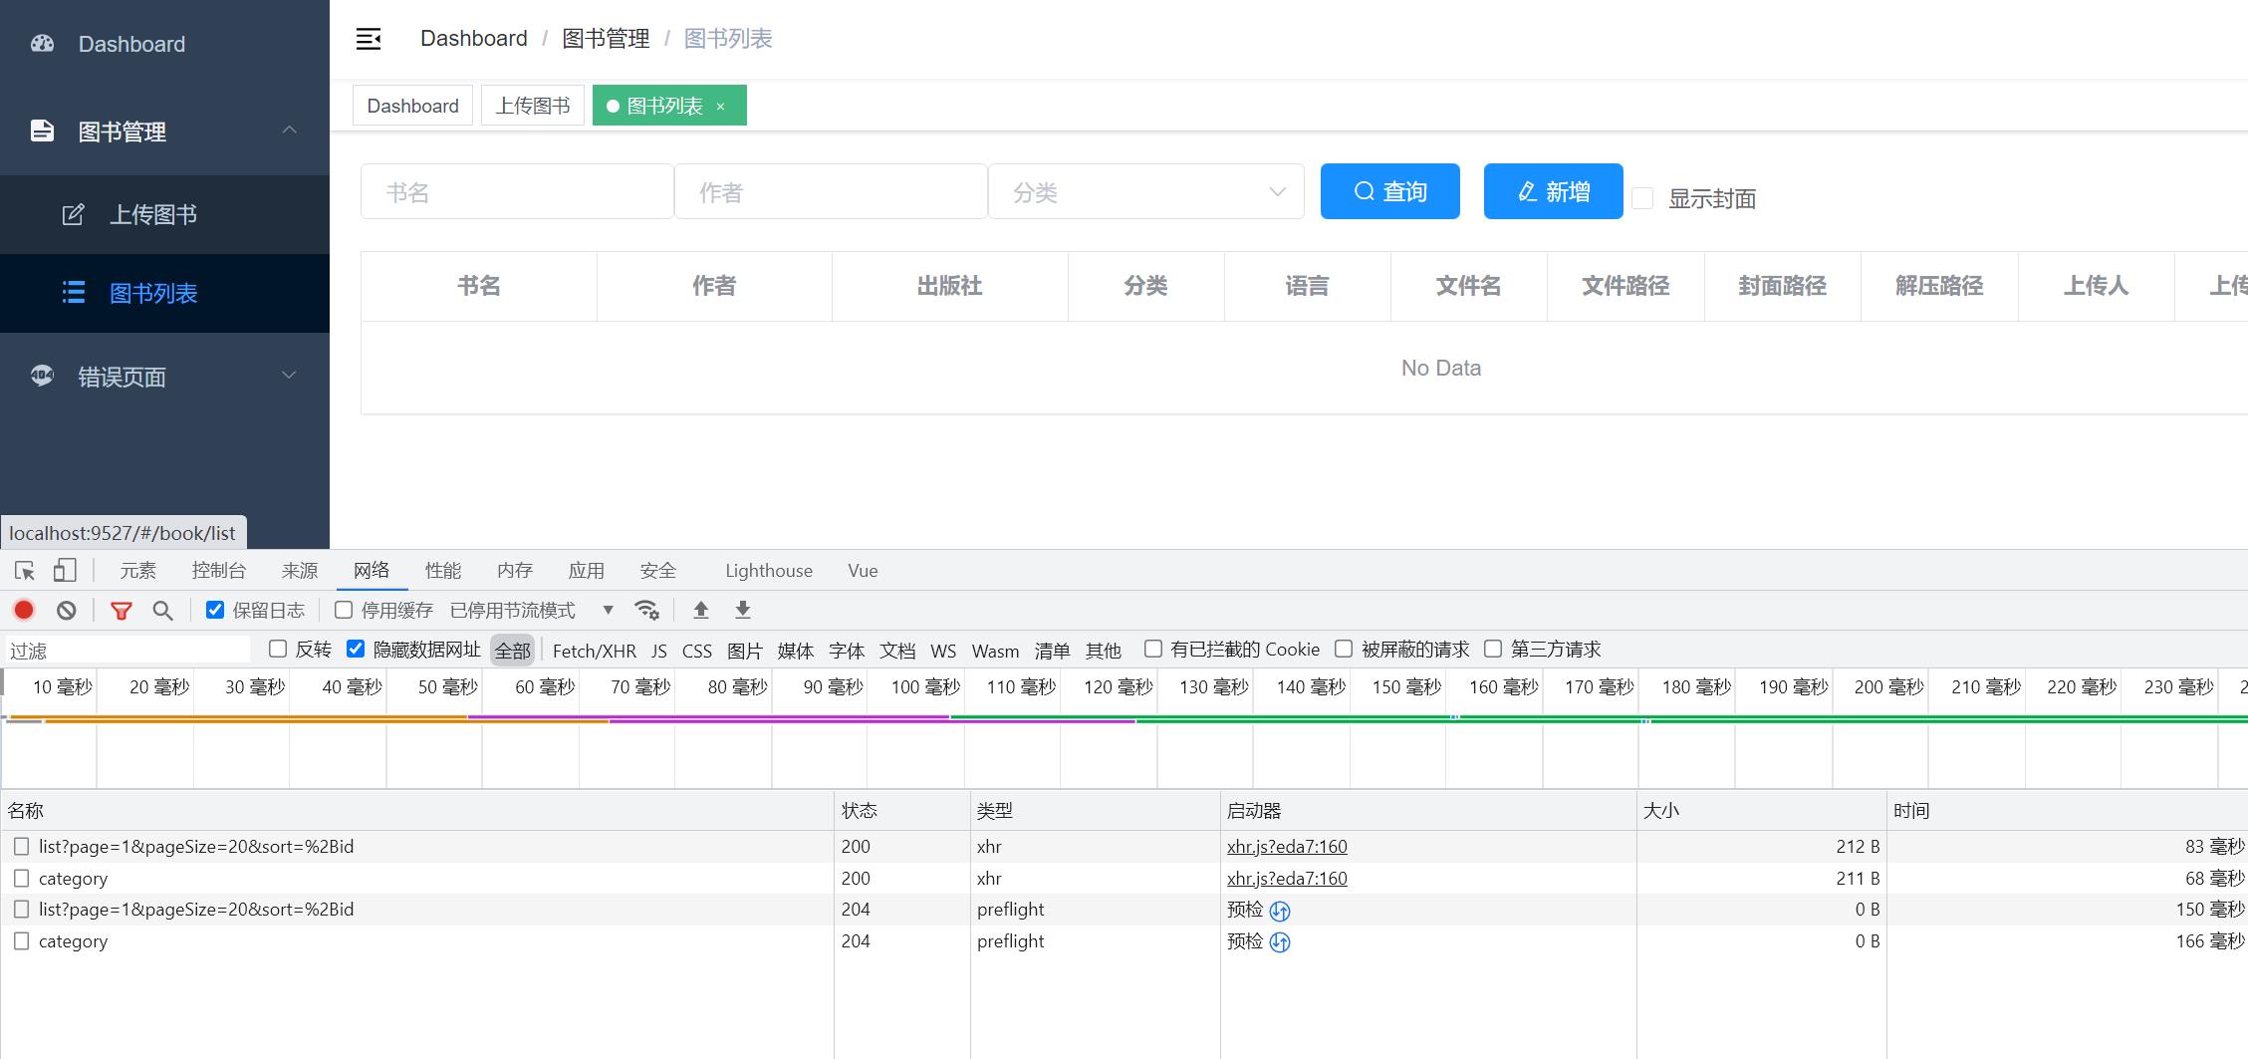This screenshot has width=2248, height=1059.
Task: Sort requests by 状态 column header
Action: 902,810
